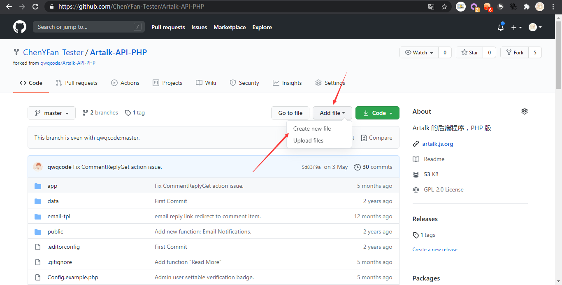Open commit hash 5d83f9a
Screen dimensions: 562x285
tap(311, 167)
